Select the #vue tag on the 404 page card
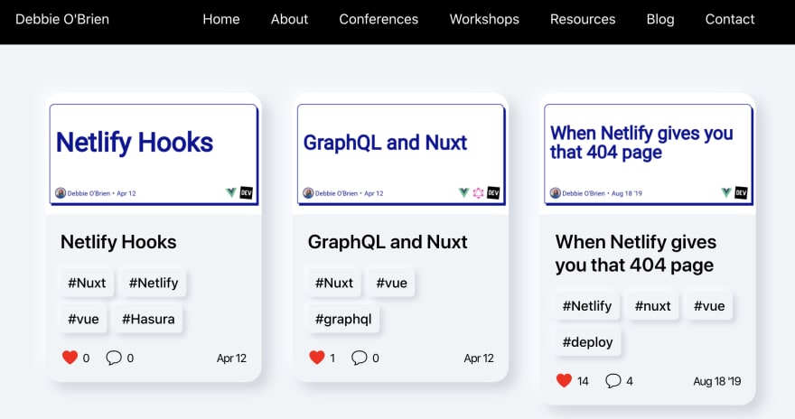The width and height of the screenshot is (795, 419). (709, 306)
